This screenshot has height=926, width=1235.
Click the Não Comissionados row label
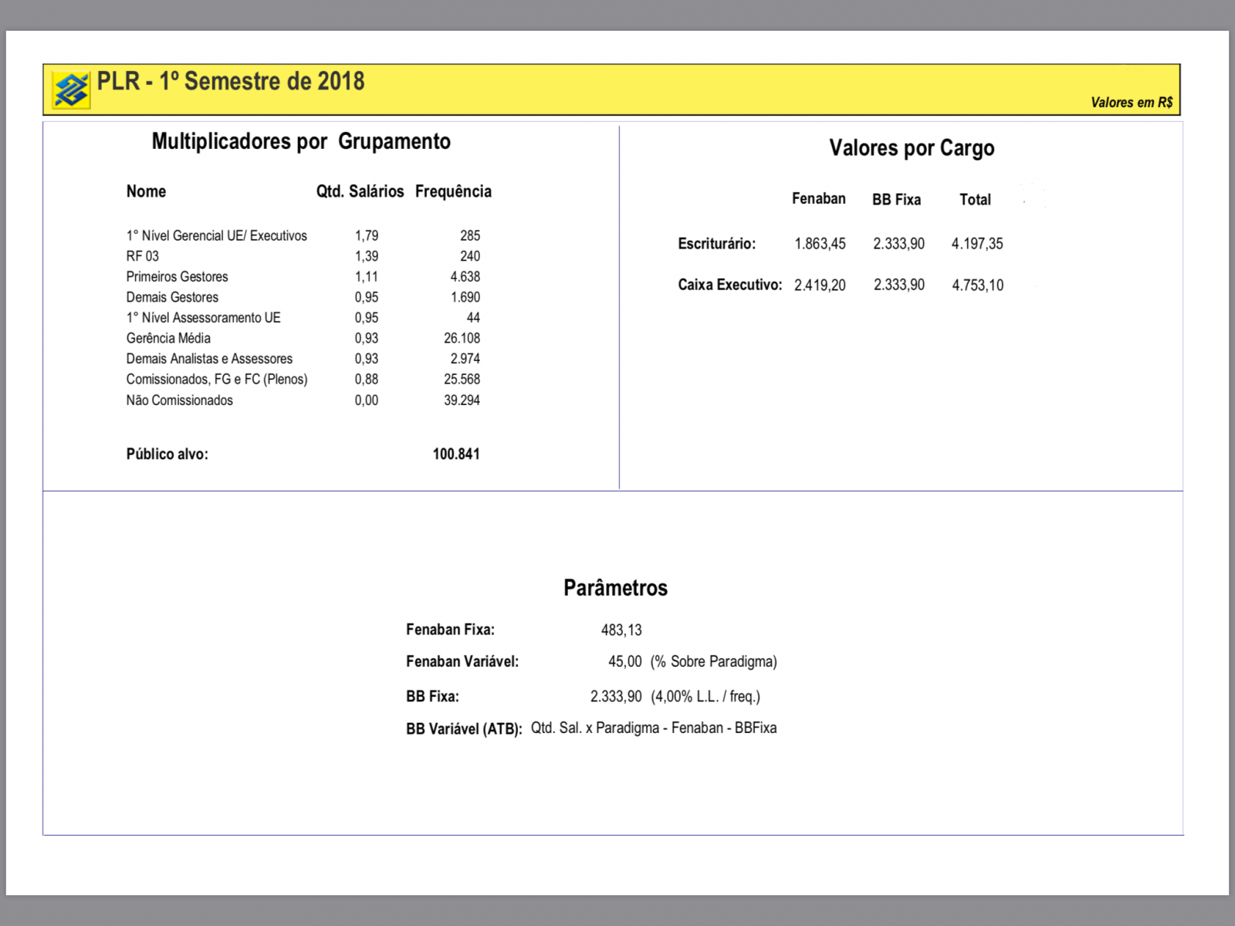(x=180, y=400)
